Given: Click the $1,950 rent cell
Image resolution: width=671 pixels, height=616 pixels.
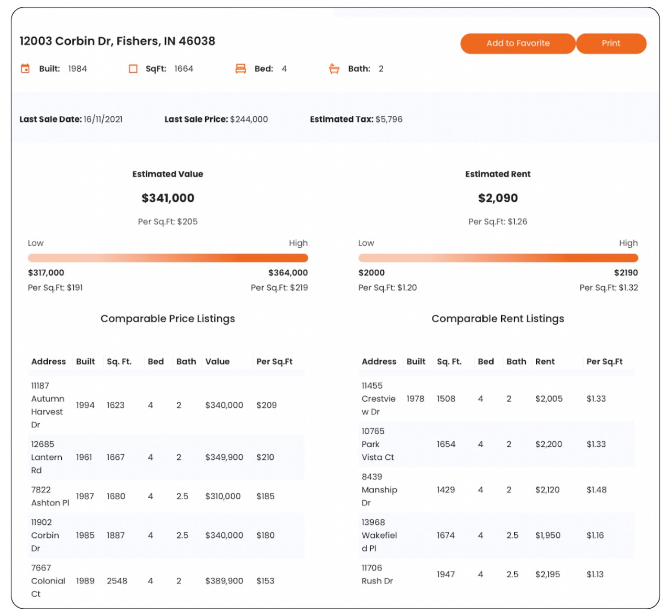Looking at the screenshot, I should coord(548,535).
